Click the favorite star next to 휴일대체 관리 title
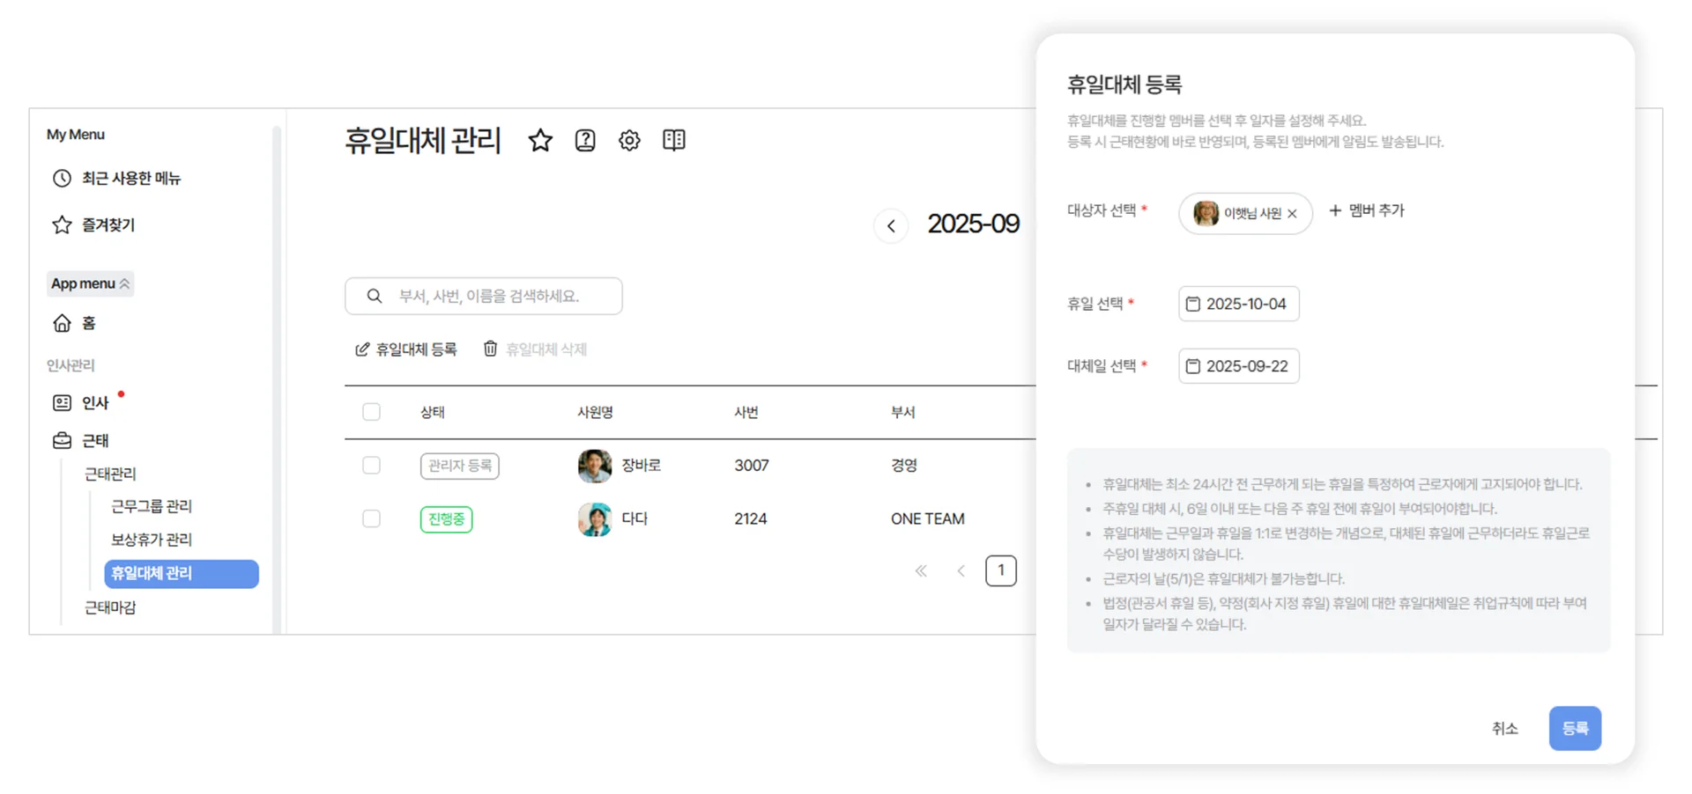The width and height of the screenshot is (1692, 794). (540, 140)
